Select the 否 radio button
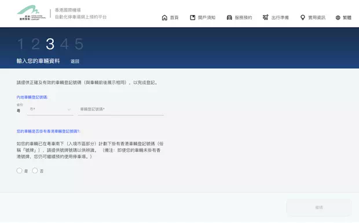Viewport: 359px width, 223px height. [x=35, y=170]
